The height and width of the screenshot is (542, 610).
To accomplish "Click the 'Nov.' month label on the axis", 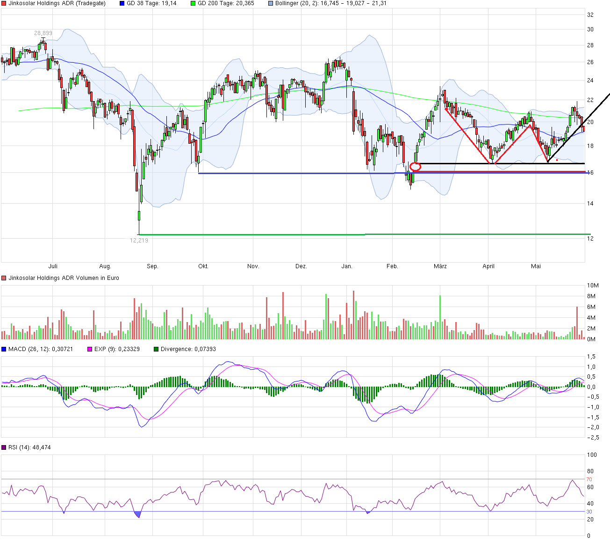I will tap(253, 266).
